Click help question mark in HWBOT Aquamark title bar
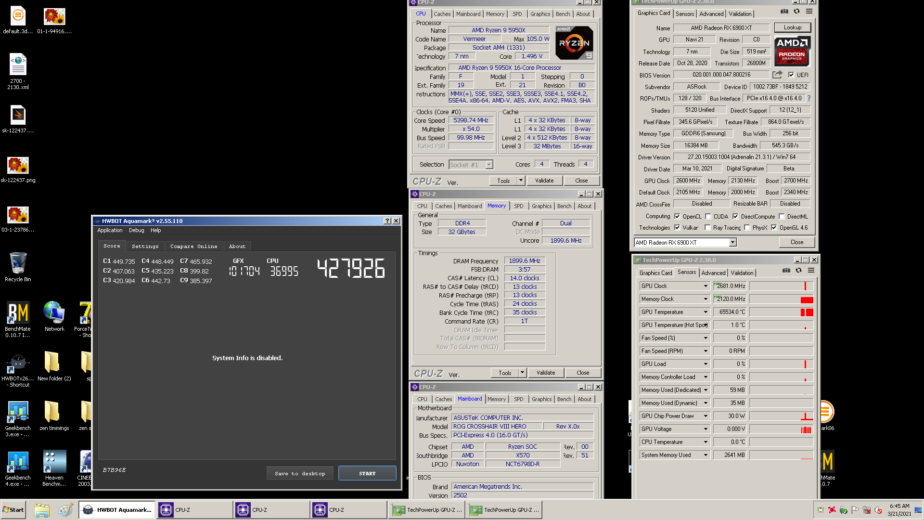924x520 pixels. click(387, 221)
